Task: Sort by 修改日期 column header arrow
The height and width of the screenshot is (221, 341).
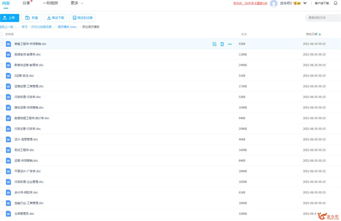Action: pos(320,34)
